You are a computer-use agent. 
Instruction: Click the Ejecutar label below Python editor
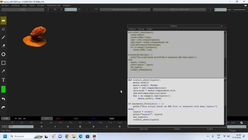[x=144, y=129]
